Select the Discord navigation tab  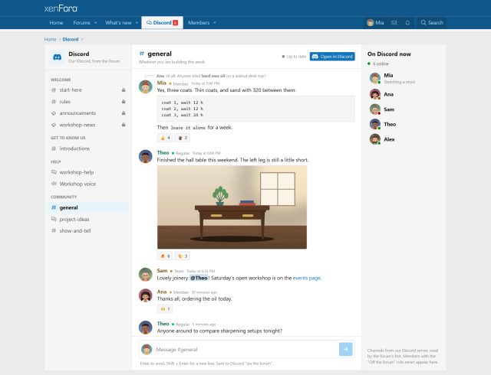tap(162, 23)
